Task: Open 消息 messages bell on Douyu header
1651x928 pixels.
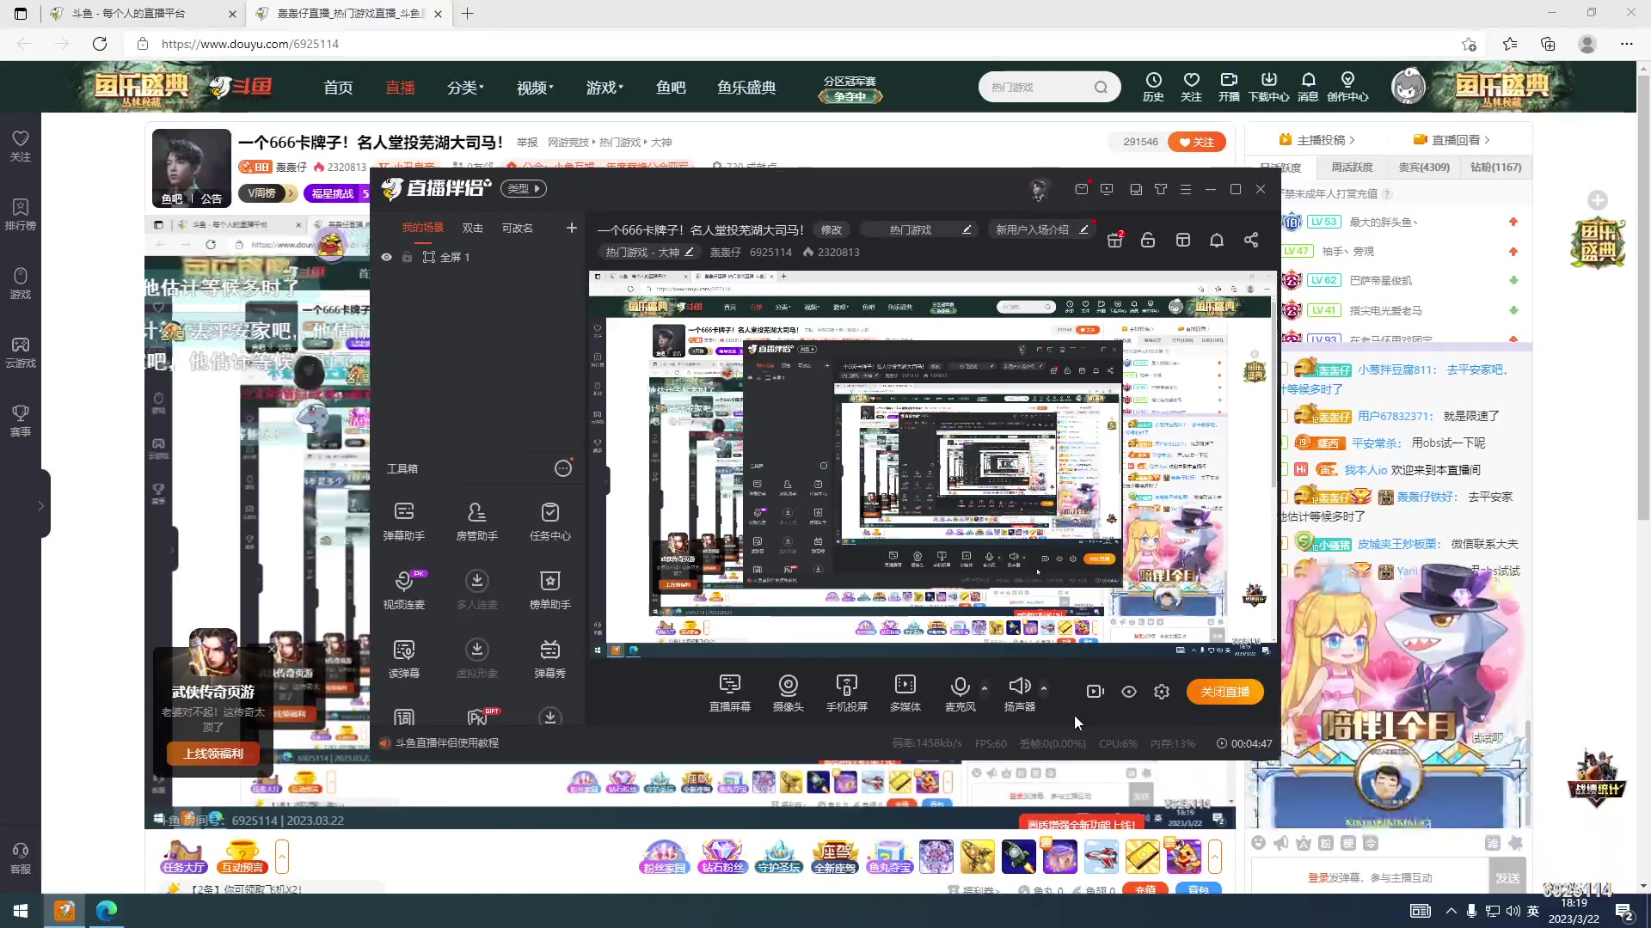Action: [x=1308, y=87]
